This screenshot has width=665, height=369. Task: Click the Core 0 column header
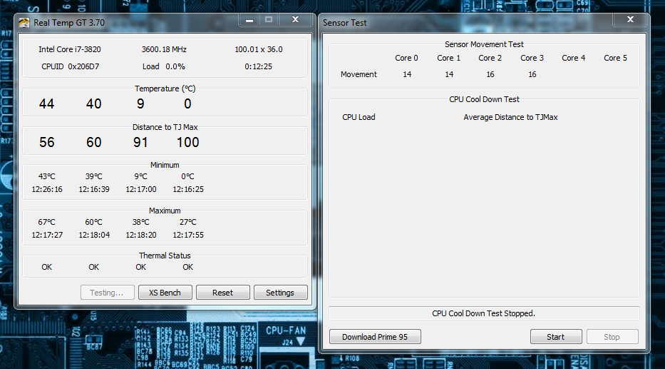point(406,59)
